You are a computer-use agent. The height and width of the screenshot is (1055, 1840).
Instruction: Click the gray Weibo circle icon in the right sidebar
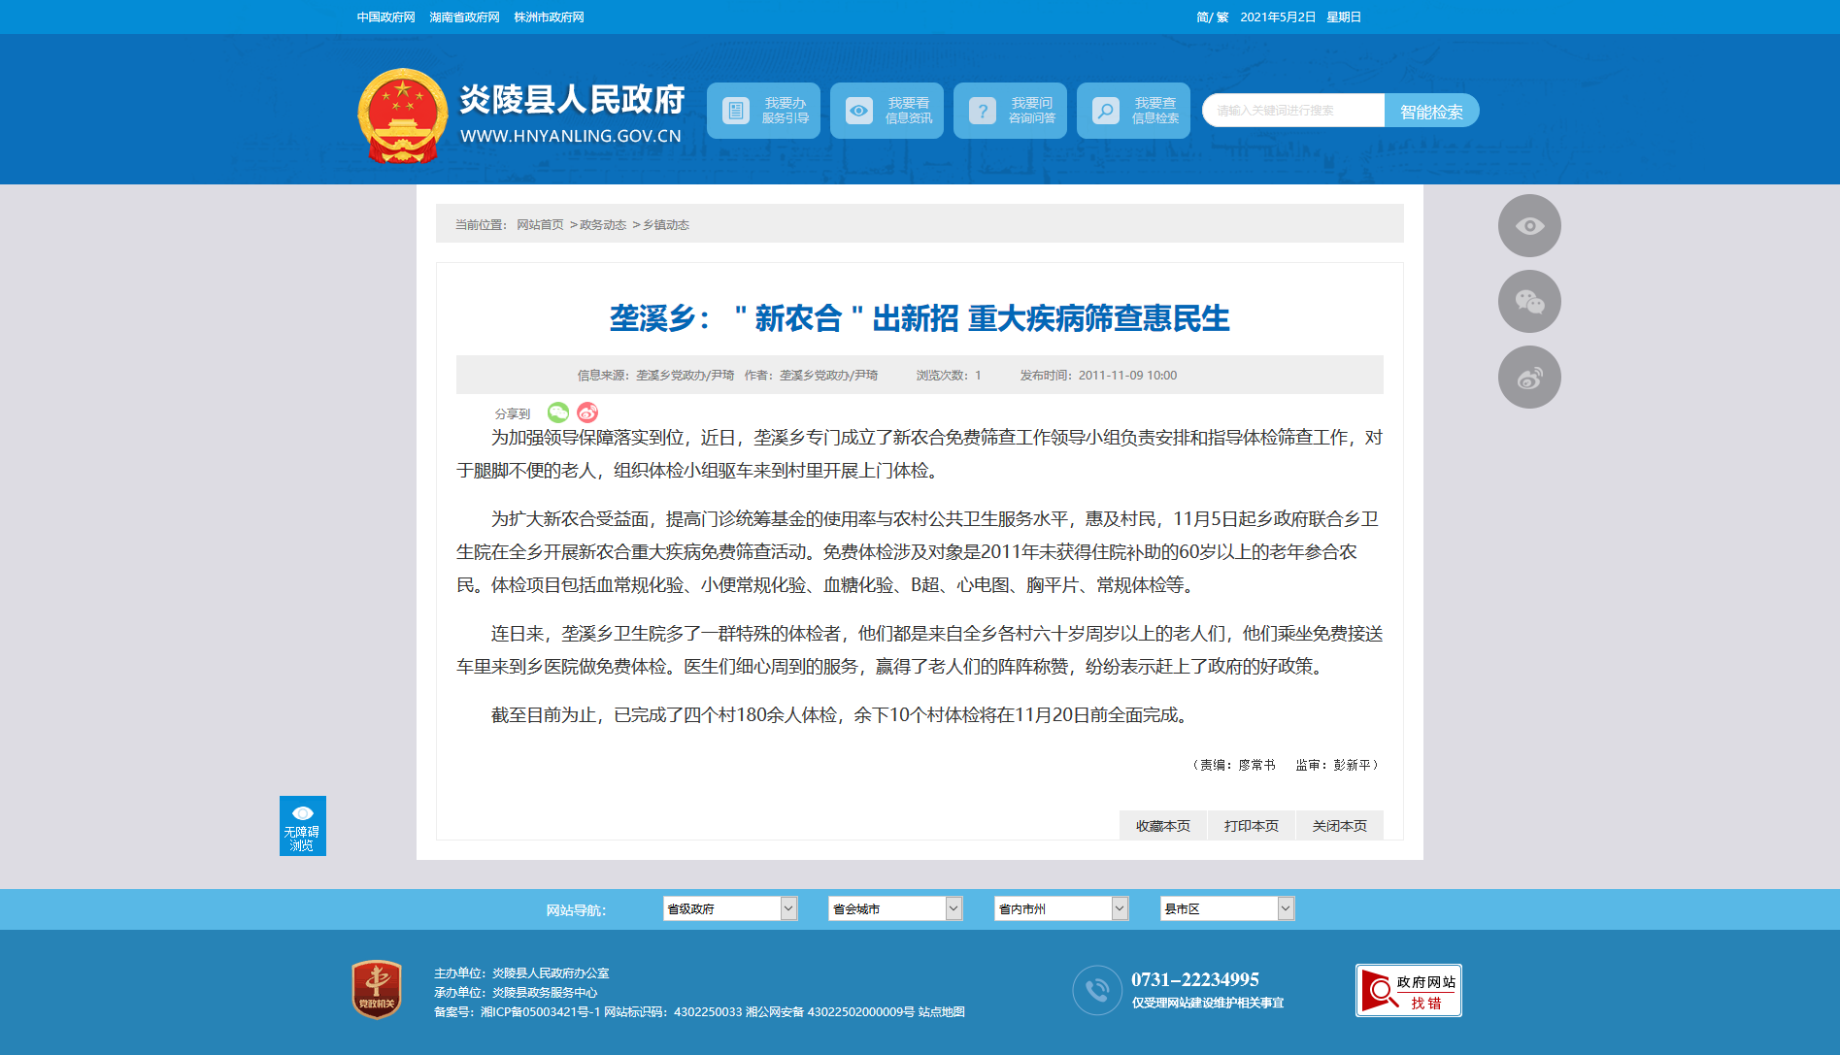[x=1529, y=378]
